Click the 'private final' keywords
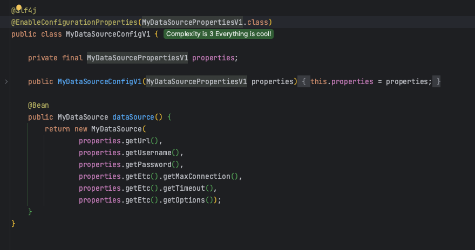 point(55,58)
